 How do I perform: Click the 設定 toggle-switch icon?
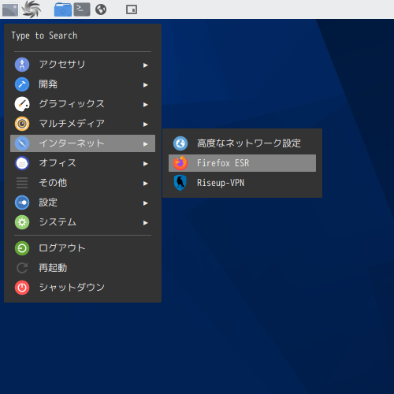tap(22, 203)
